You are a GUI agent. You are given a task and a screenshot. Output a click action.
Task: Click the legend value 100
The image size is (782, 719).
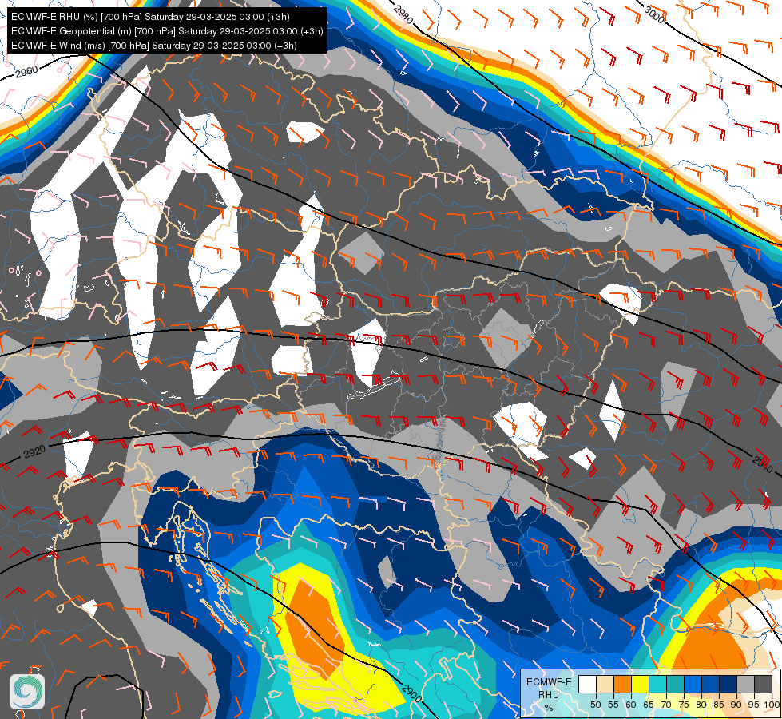pos(772,705)
